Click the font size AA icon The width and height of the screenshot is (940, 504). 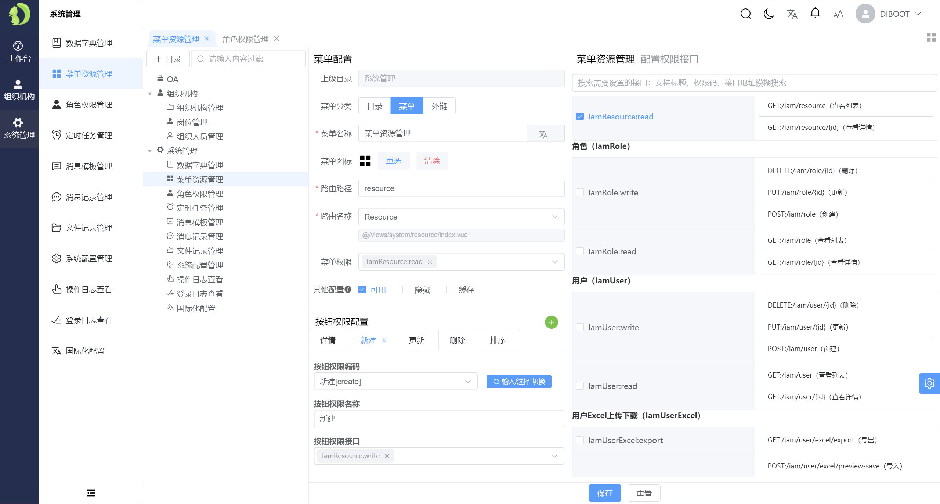click(x=838, y=14)
